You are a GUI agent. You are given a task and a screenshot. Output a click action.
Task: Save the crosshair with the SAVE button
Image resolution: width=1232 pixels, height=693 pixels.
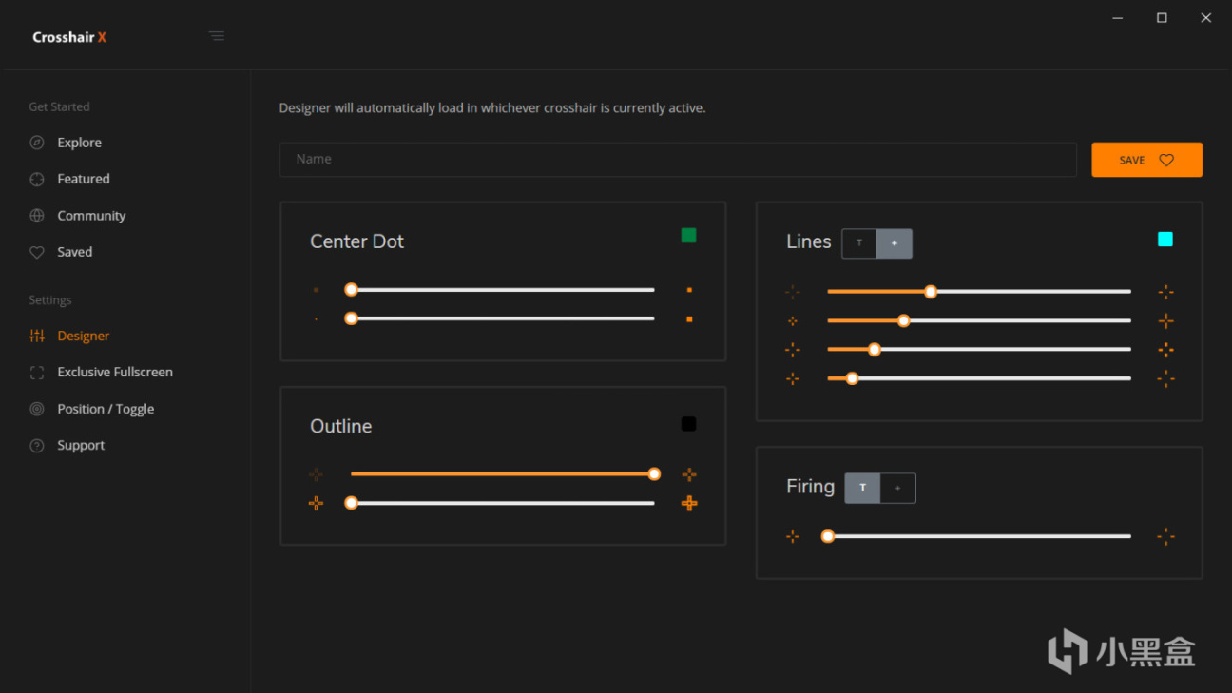point(1146,160)
